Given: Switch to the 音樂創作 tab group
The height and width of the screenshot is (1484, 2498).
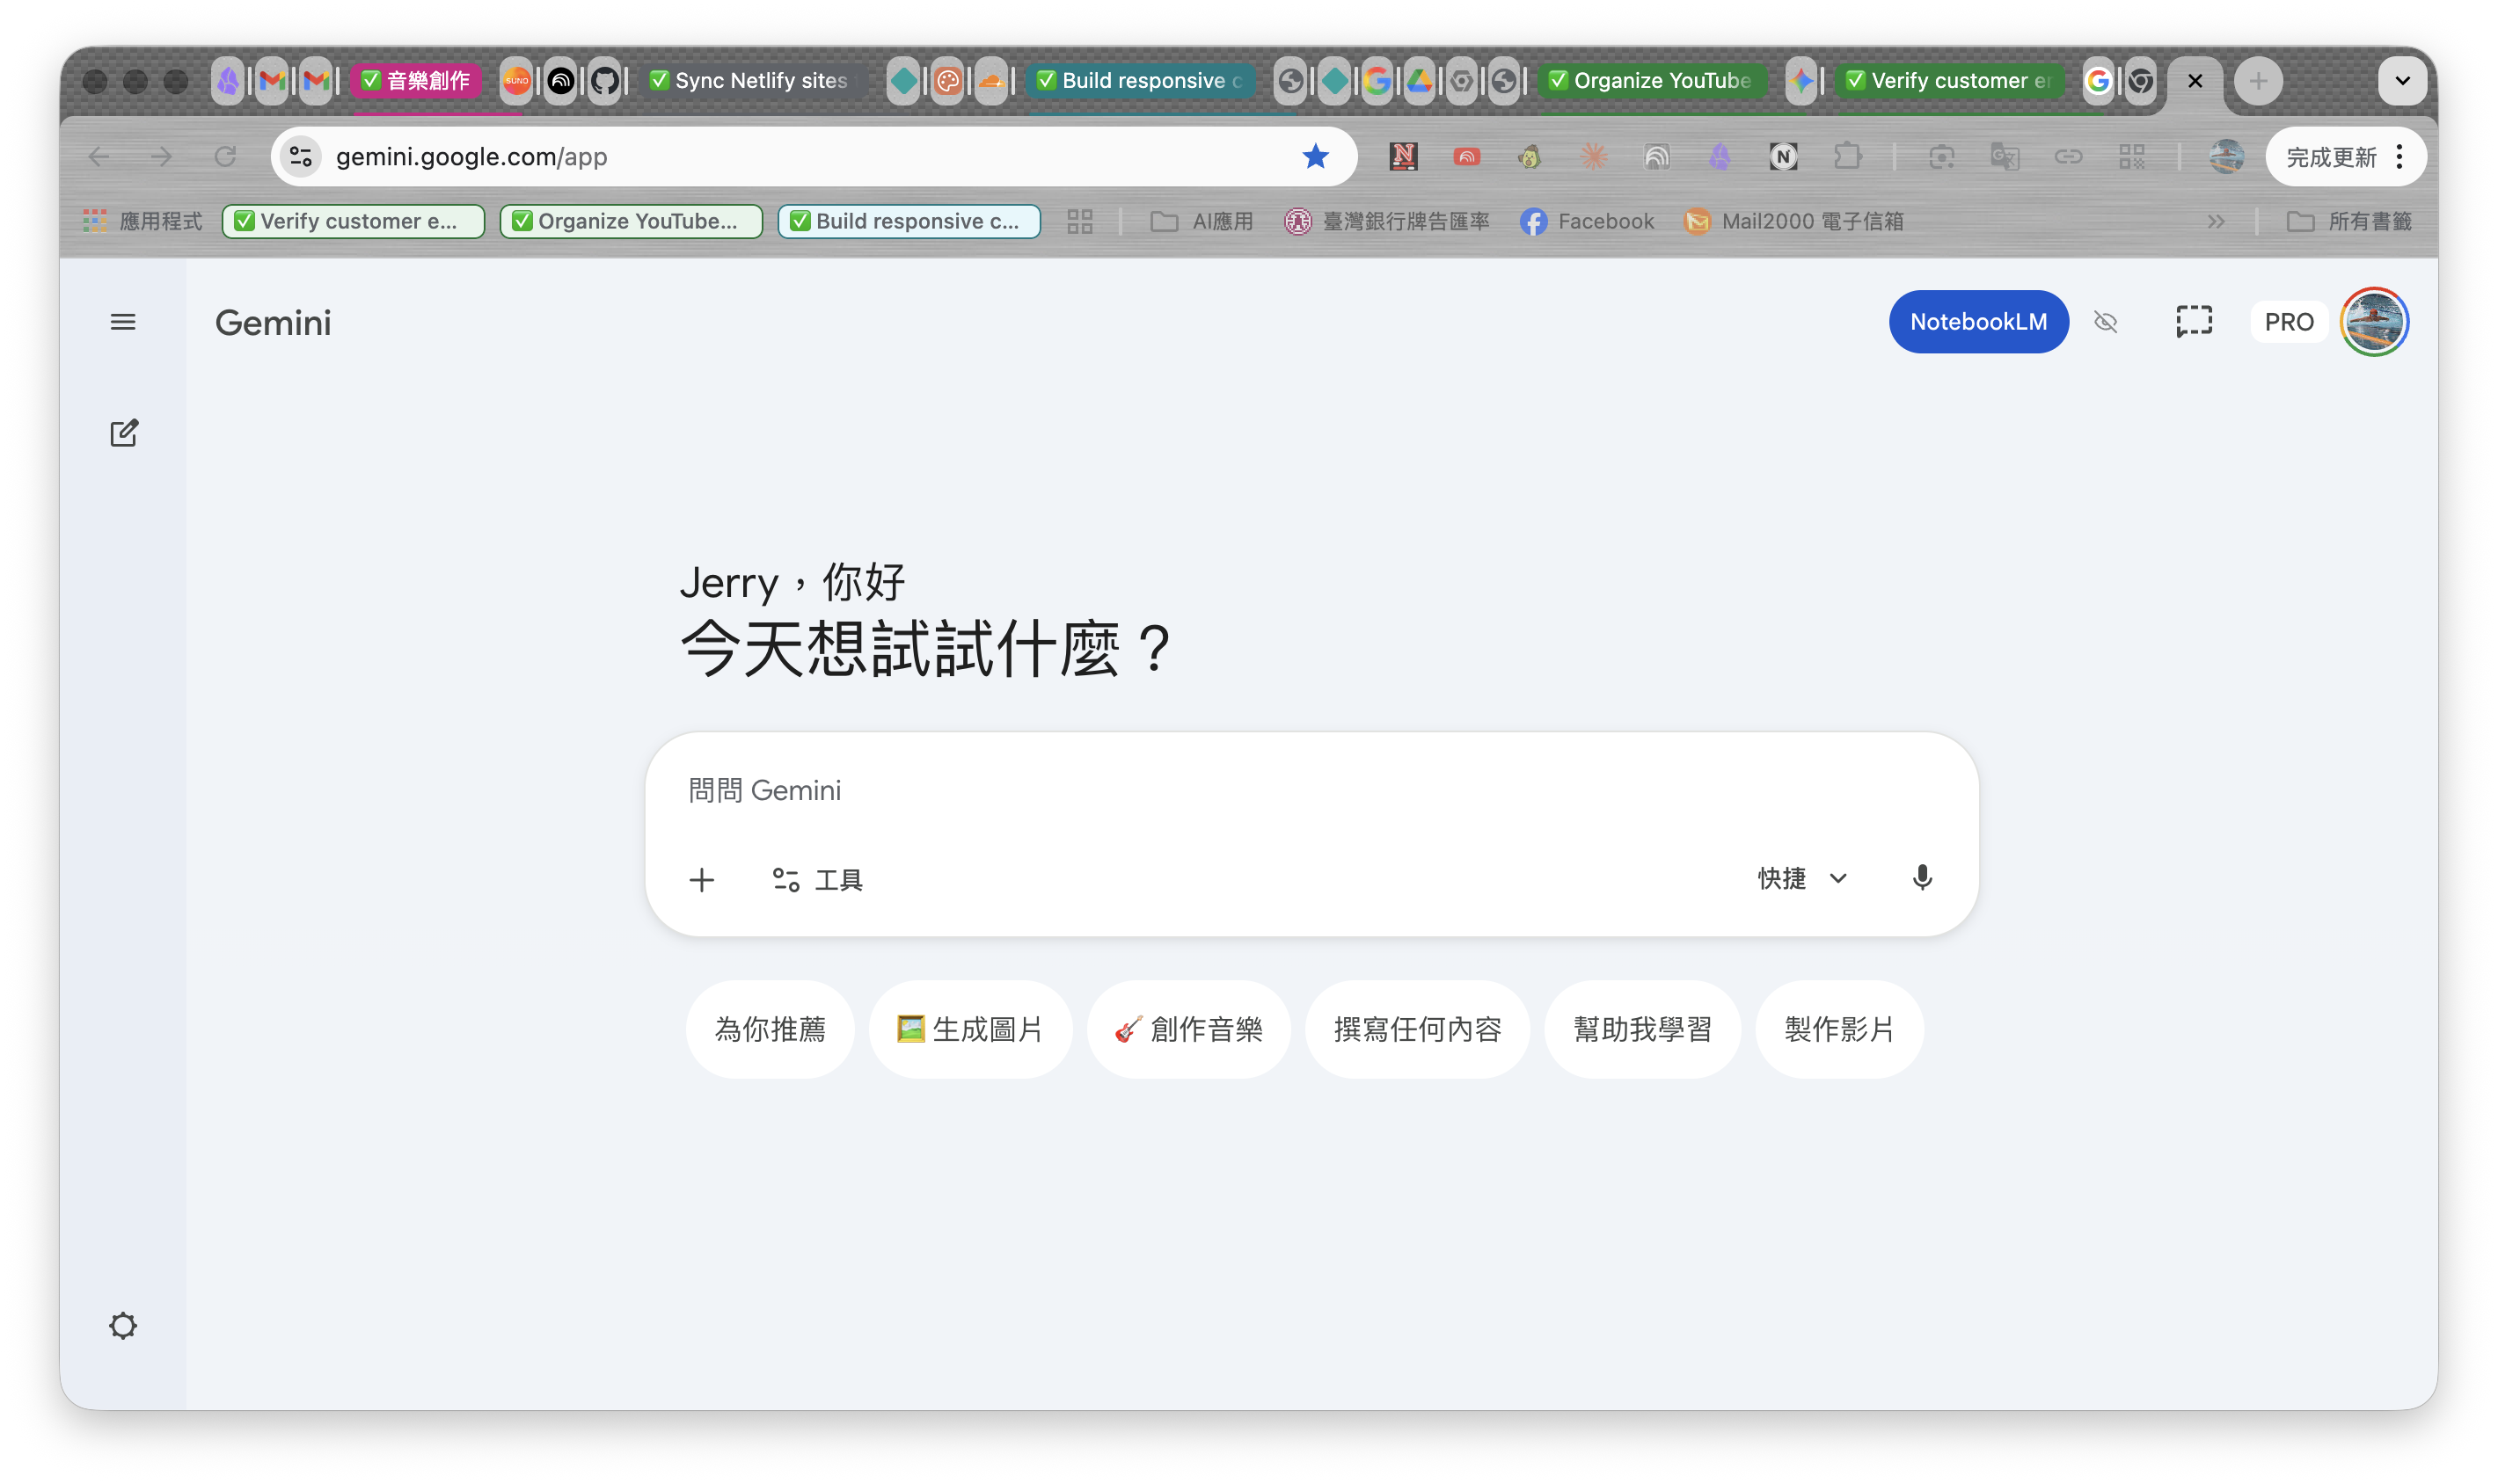Looking at the screenshot, I should (416, 81).
